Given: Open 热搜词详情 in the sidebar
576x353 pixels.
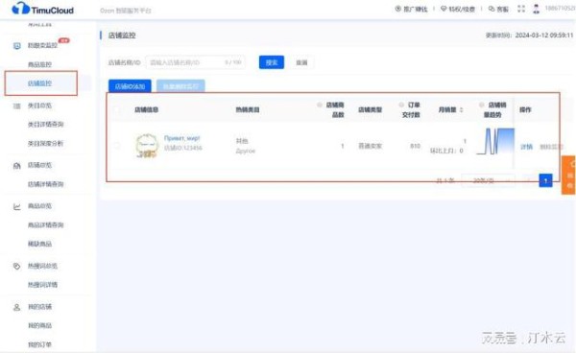Looking at the screenshot, I should coord(42,285).
